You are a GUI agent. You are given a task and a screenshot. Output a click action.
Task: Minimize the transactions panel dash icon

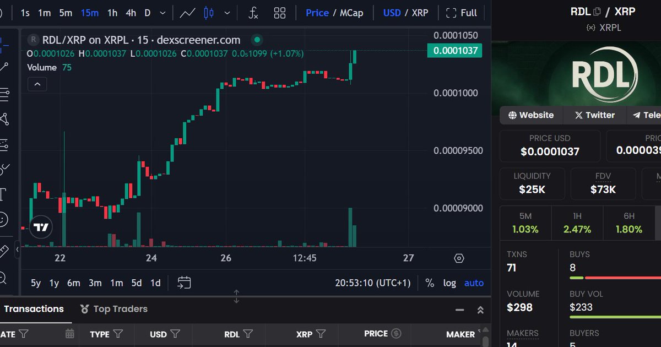[460, 310]
